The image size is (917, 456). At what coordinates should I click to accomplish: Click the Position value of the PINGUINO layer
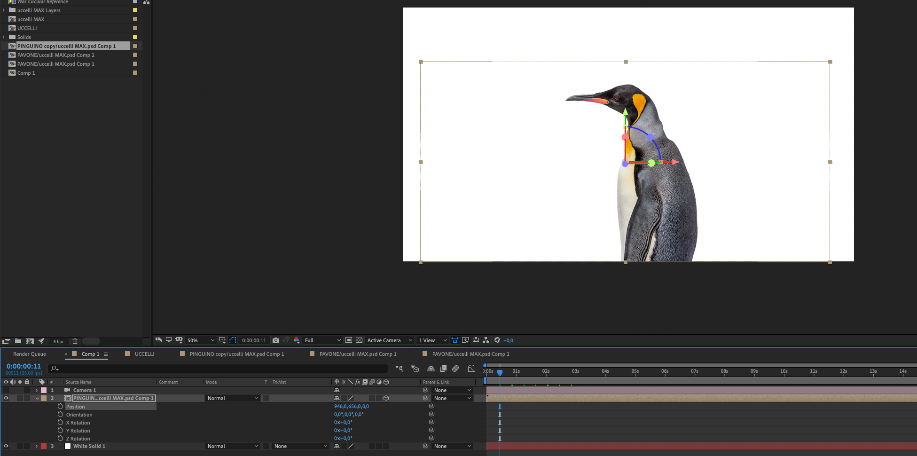pyautogui.click(x=351, y=406)
